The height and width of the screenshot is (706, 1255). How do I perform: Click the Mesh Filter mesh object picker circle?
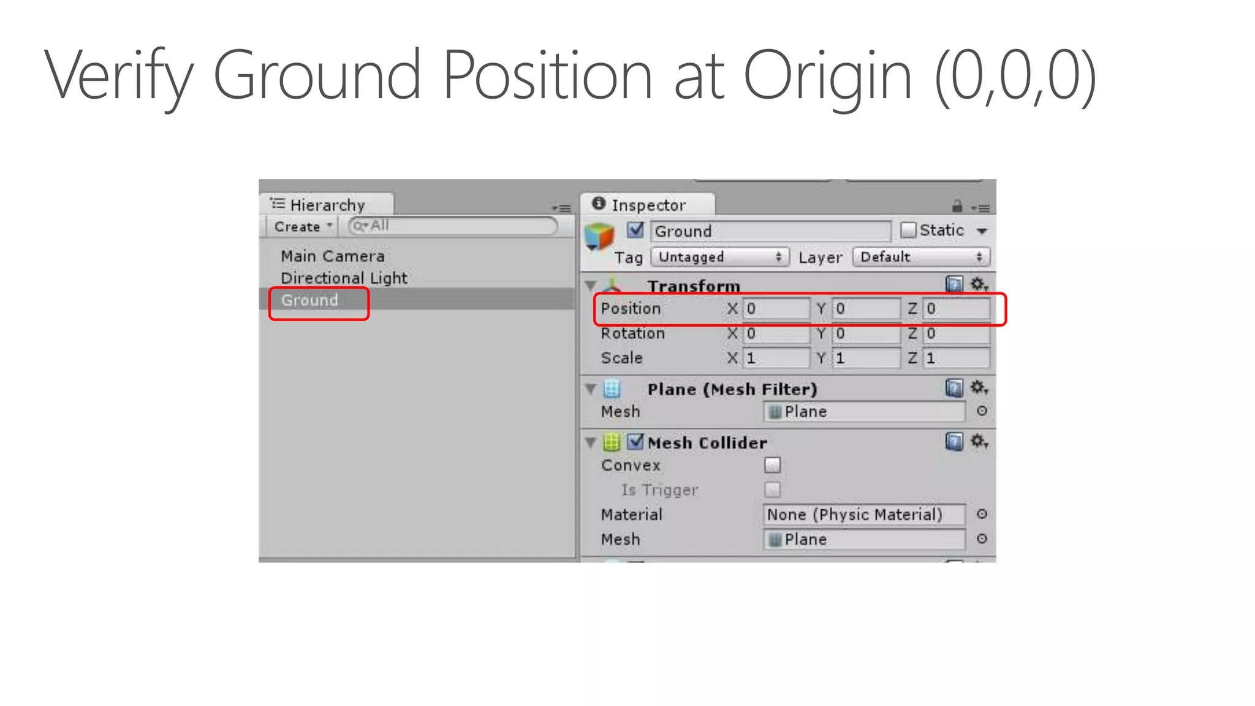click(x=982, y=411)
